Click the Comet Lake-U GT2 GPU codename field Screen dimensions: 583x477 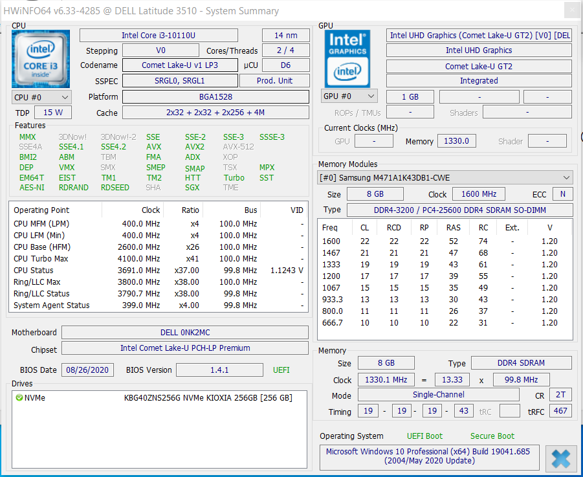point(479,66)
